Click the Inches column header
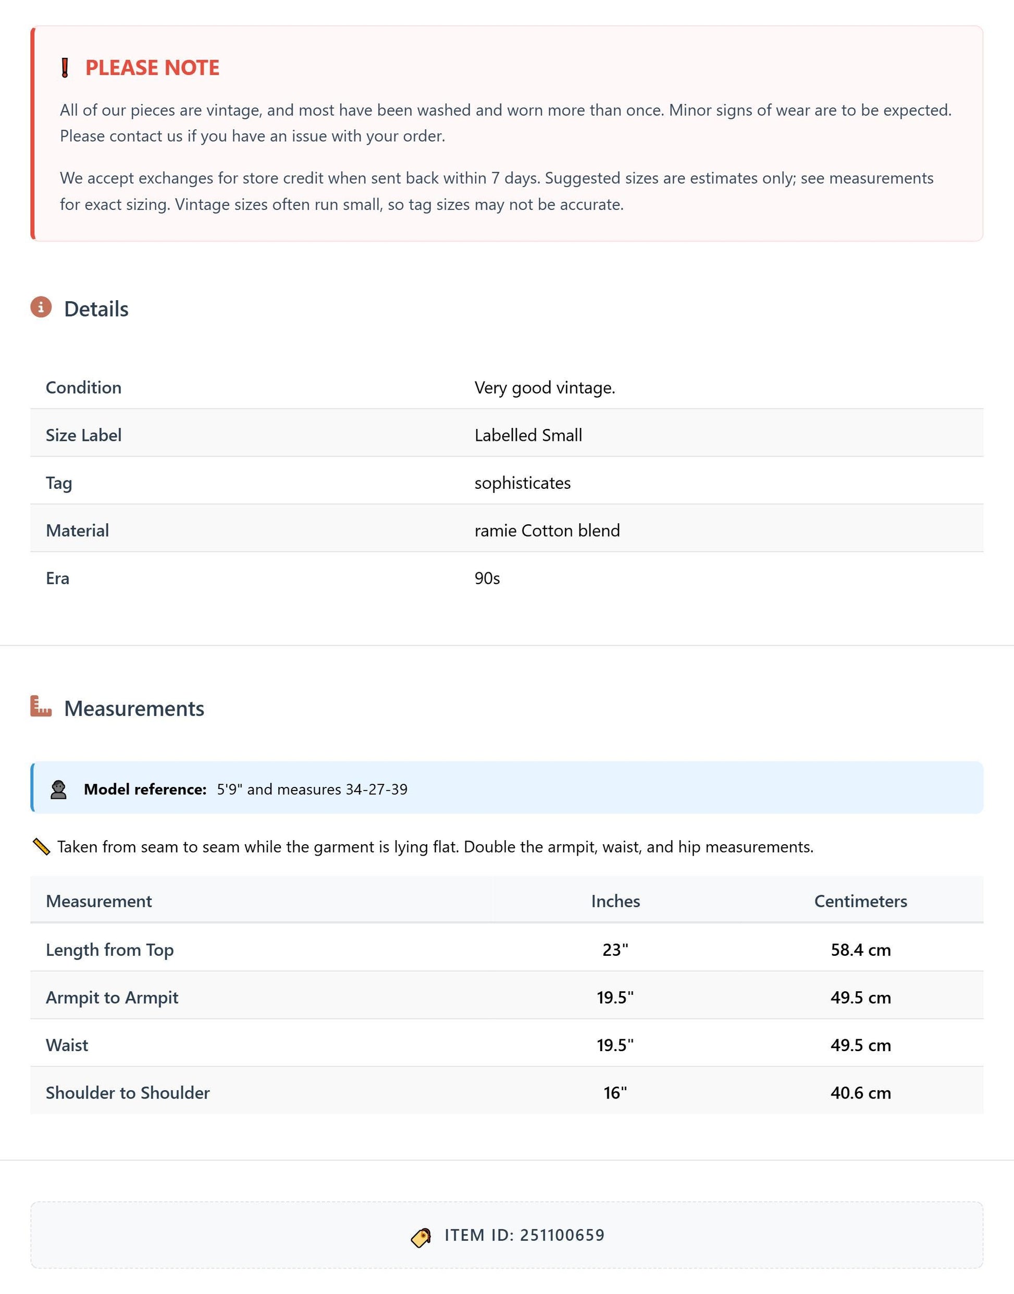 coord(616,901)
